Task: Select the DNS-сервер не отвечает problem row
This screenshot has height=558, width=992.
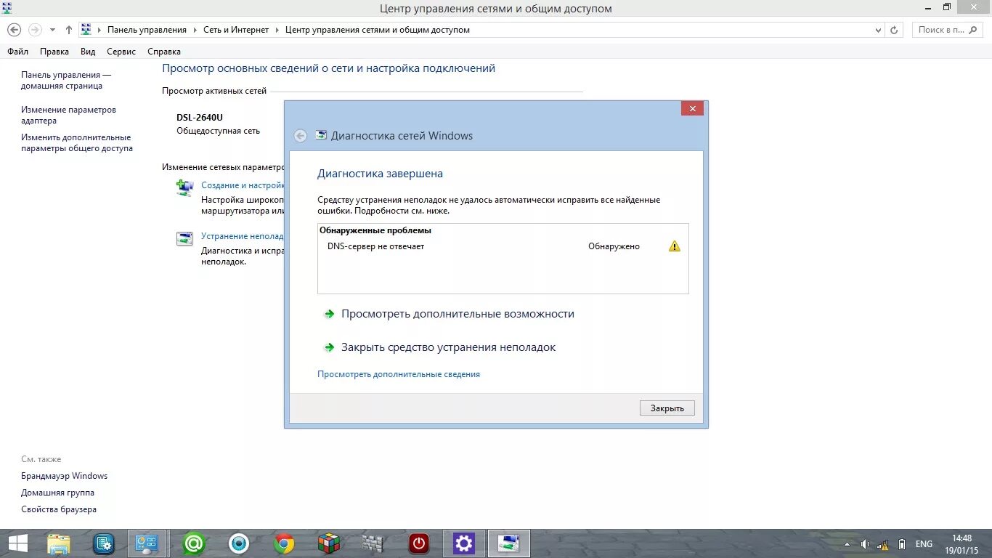Action: click(503, 246)
